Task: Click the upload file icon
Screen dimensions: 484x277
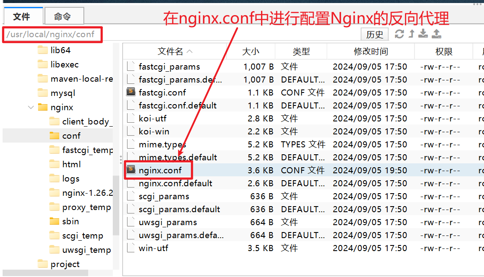Action: 436,34
